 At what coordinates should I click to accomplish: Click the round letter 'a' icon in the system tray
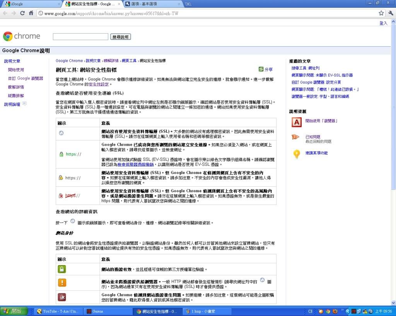(x=371, y=311)
